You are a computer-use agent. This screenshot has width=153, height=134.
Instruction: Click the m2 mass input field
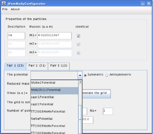[x=54, y=44]
